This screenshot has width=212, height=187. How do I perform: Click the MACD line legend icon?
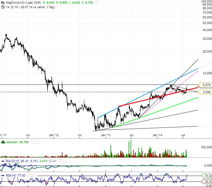(x=3, y=161)
